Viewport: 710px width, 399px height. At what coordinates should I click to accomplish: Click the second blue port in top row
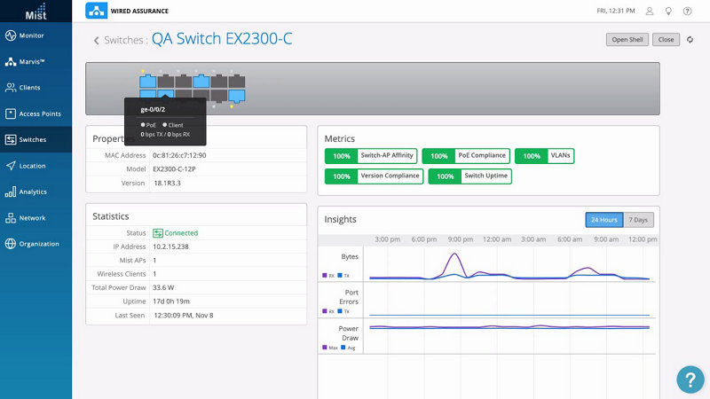click(201, 82)
